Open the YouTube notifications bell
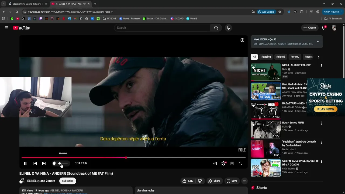This screenshot has height=194, width=345. 324,28
